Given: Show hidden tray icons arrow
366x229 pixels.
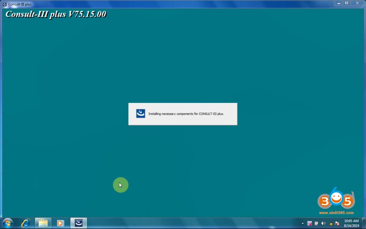Looking at the screenshot, I should (x=302, y=224).
